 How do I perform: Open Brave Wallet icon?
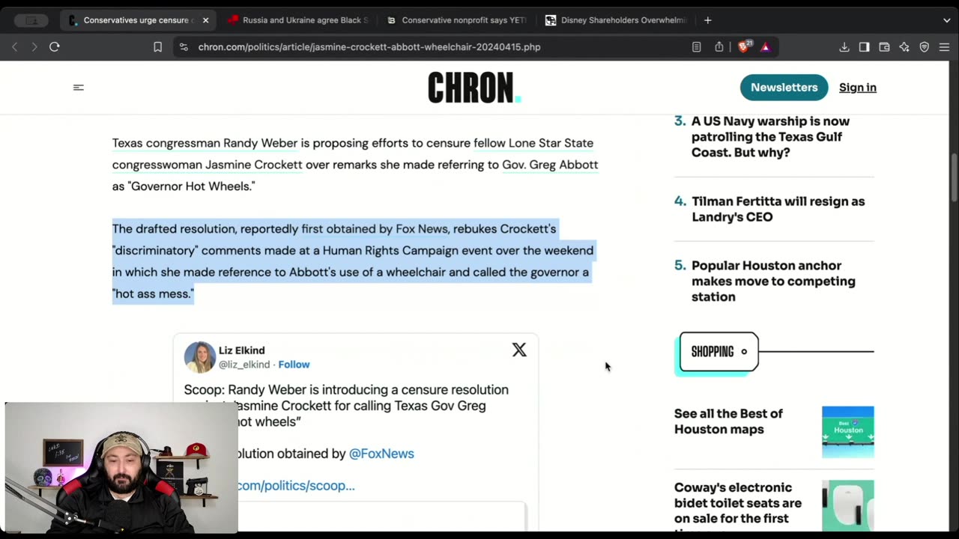click(x=884, y=46)
